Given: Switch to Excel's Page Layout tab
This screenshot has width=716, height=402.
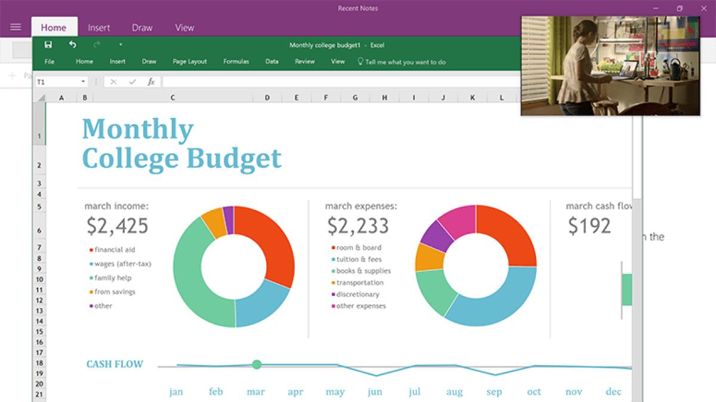Looking at the screenshot, I should tap(190, 61).
